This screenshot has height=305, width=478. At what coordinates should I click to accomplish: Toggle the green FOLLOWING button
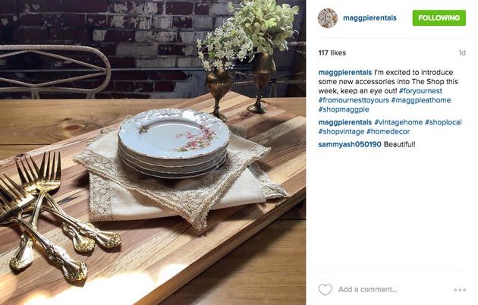pos(439,17)
